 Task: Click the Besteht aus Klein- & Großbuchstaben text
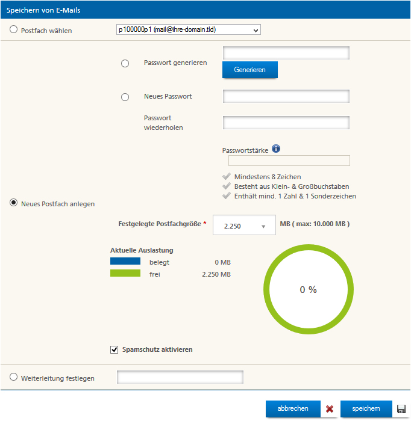coord(292,186)
